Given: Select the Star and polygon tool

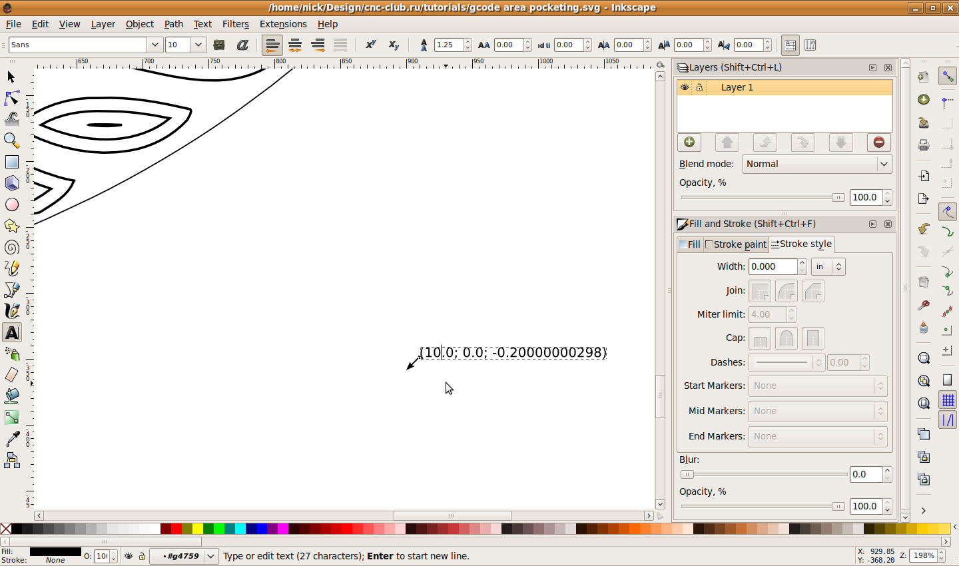Looking at the screenshot, I should (11, 226).
